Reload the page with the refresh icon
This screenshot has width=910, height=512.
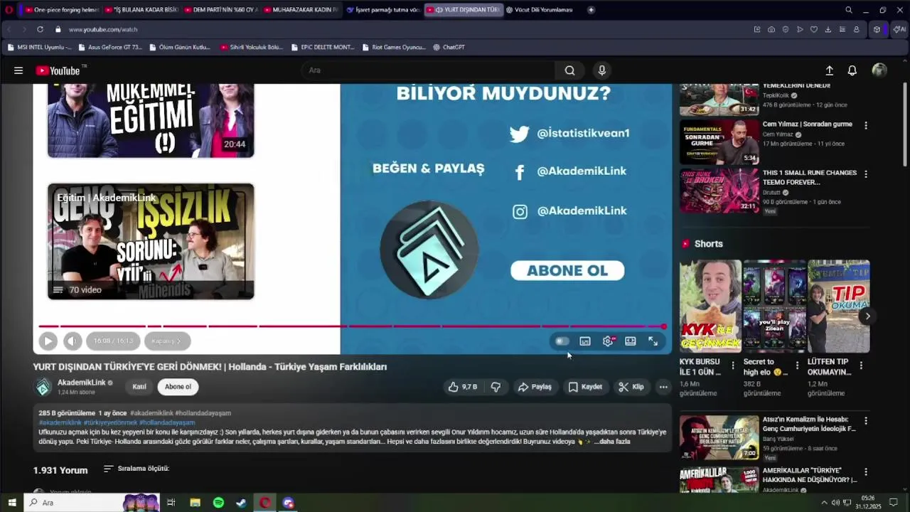coord(40,29)
